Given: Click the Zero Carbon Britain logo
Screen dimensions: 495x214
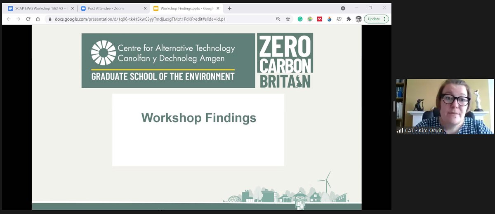Looking at the screenshot, I should pyautogui.click(x=285, y=61).
